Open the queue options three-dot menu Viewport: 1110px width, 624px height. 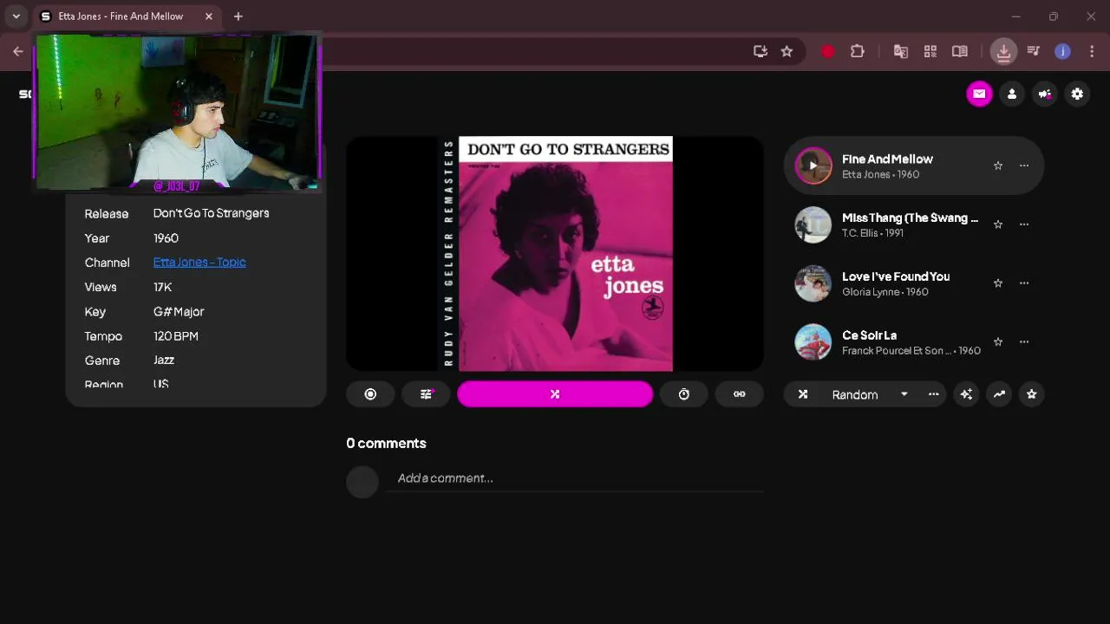(x=933, y=394)
